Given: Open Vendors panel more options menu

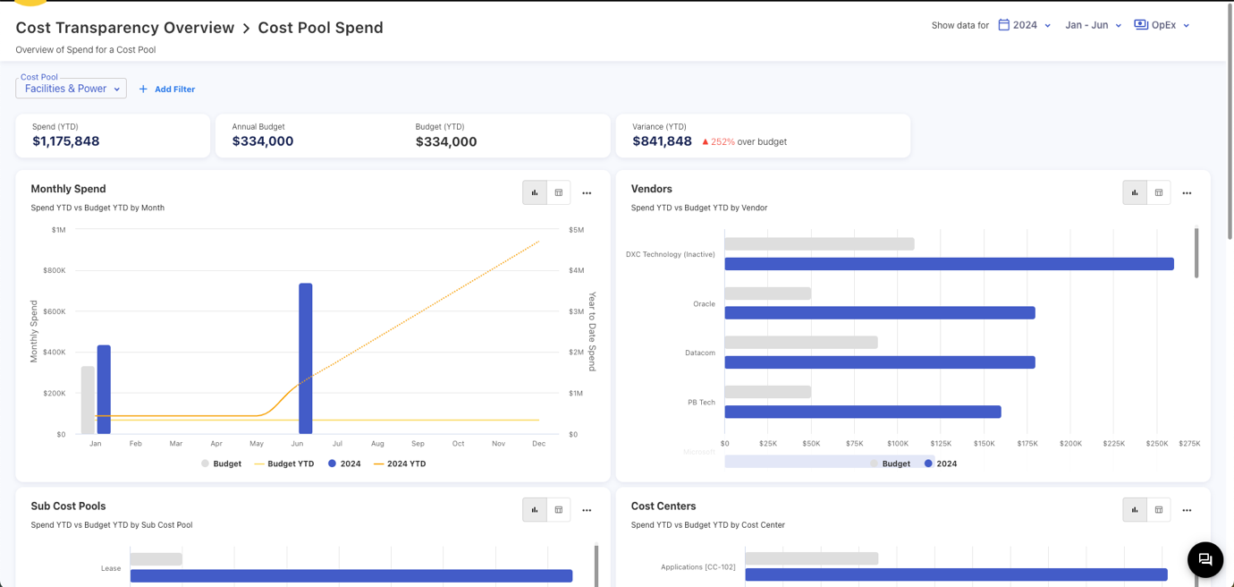Looking at the screenshot, I should pos(1187,192).
